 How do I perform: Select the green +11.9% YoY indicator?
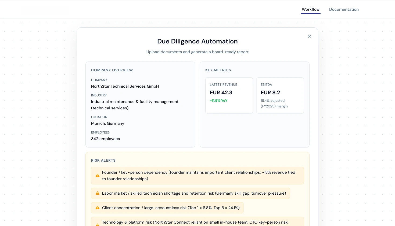[x=218, y=101]
